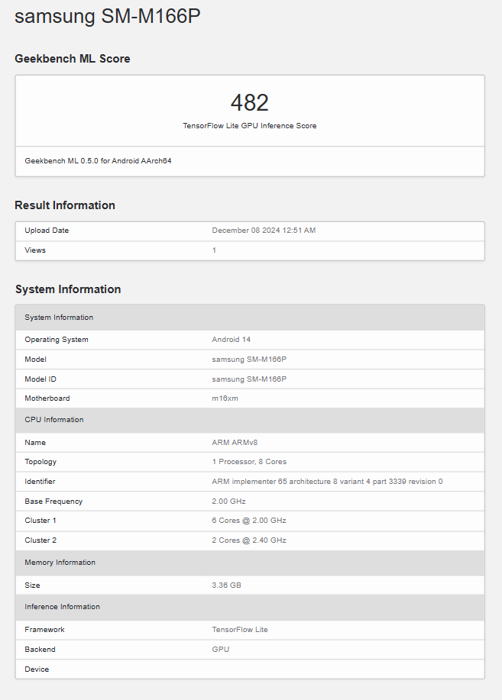Click the samsung SM-M166P page title

coord(108,17)
